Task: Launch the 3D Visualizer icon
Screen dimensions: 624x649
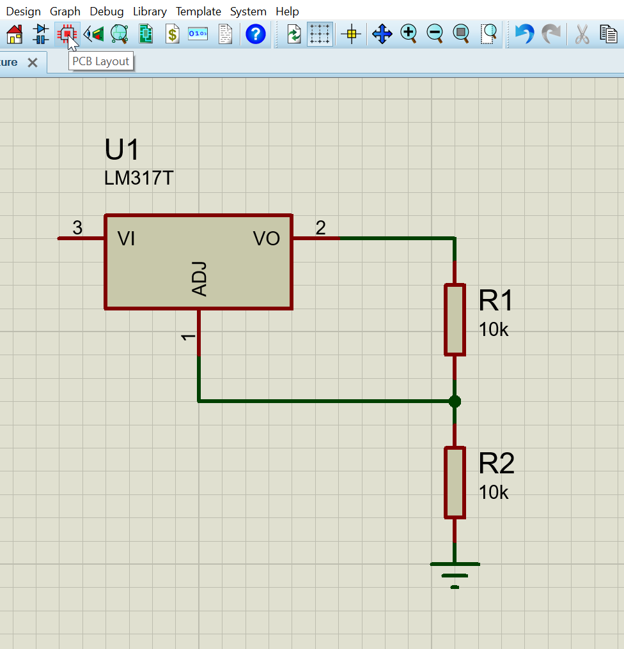Action: click(94, 33)
